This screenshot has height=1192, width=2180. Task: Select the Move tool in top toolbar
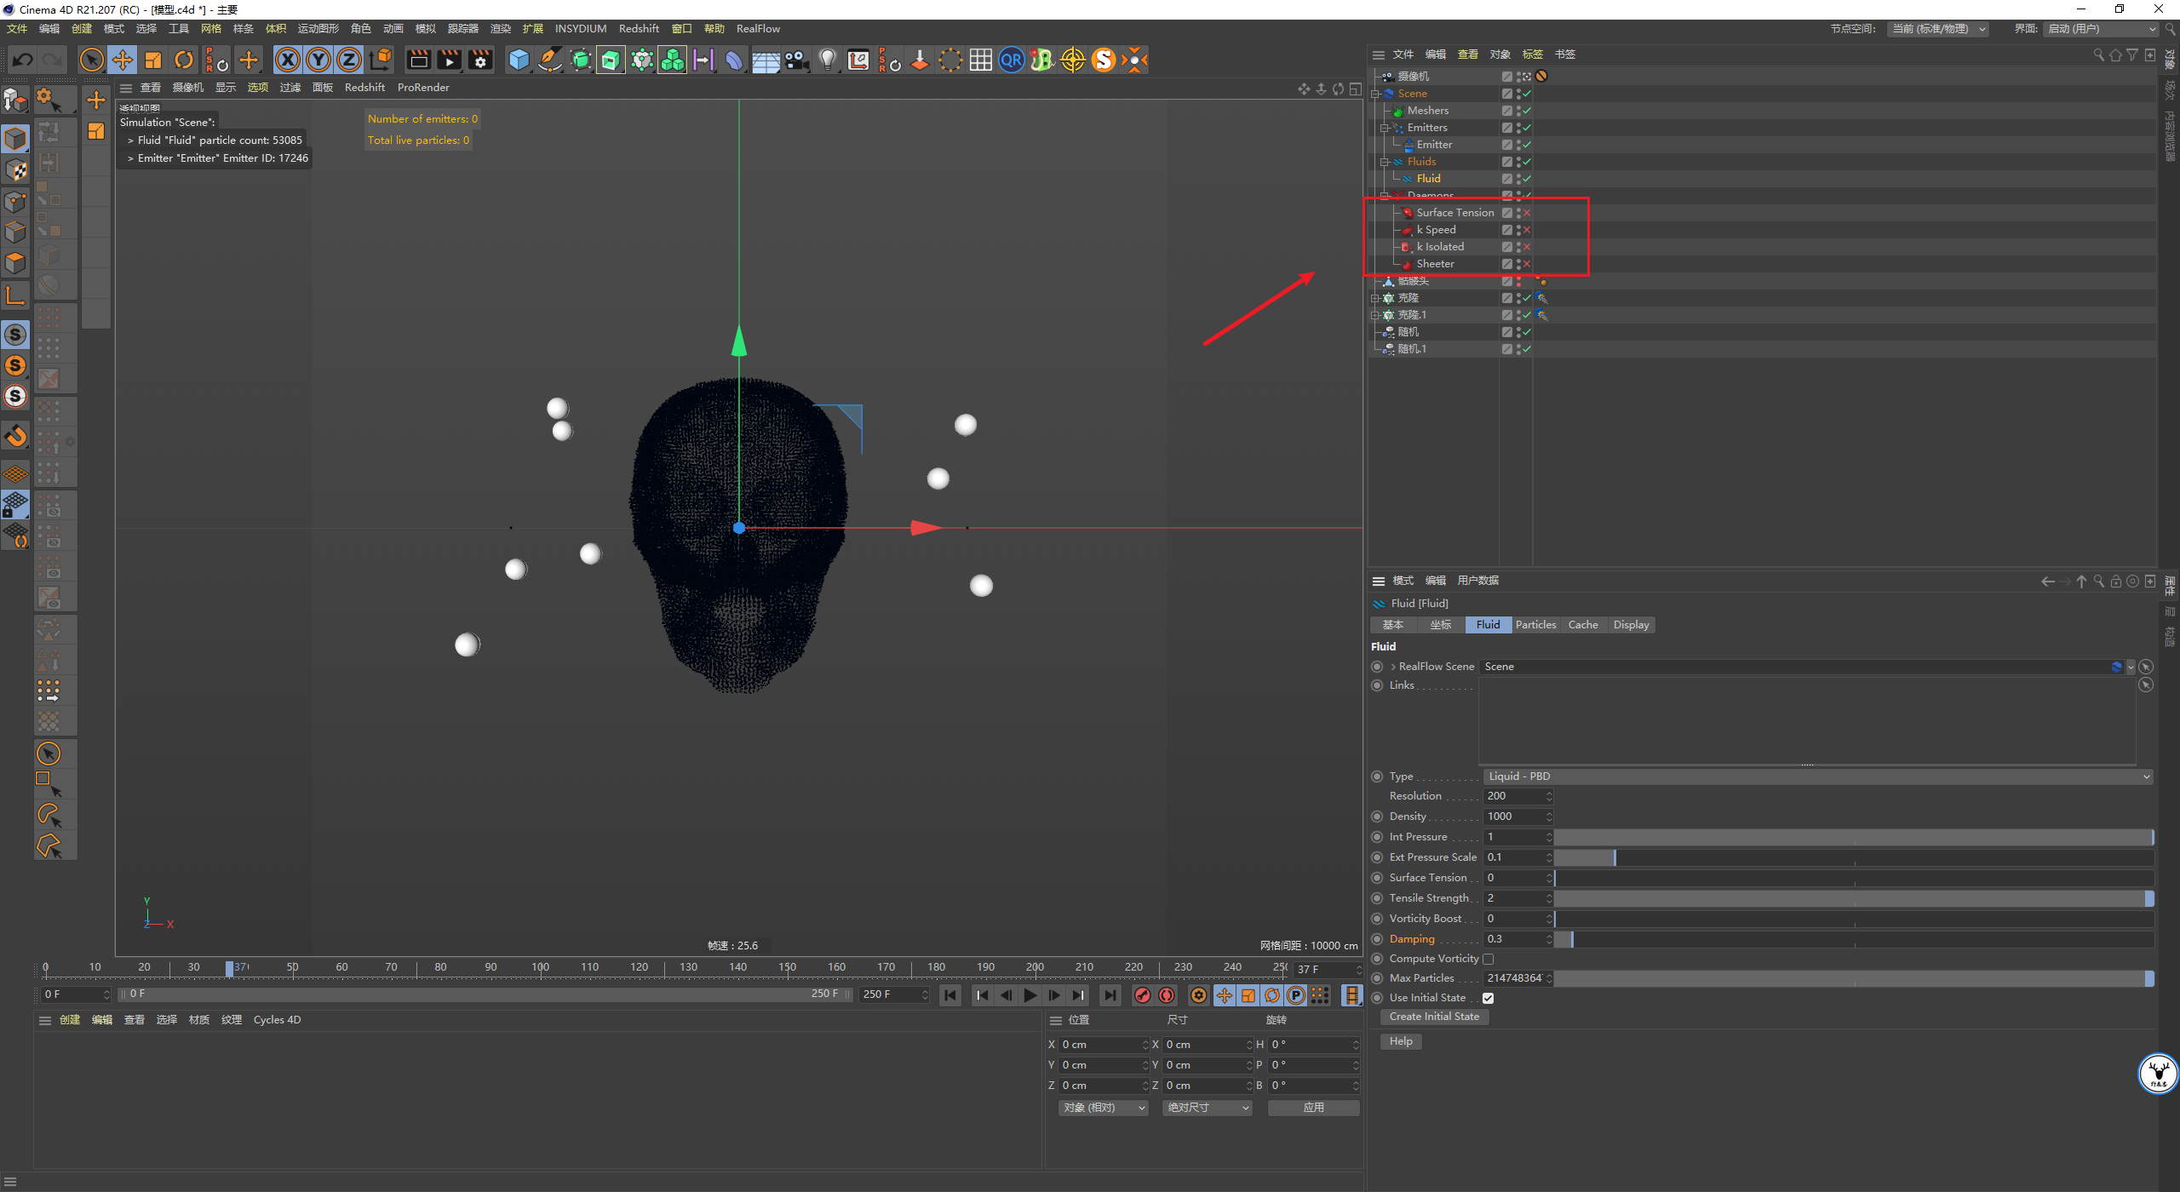click(x=123, y=60)
